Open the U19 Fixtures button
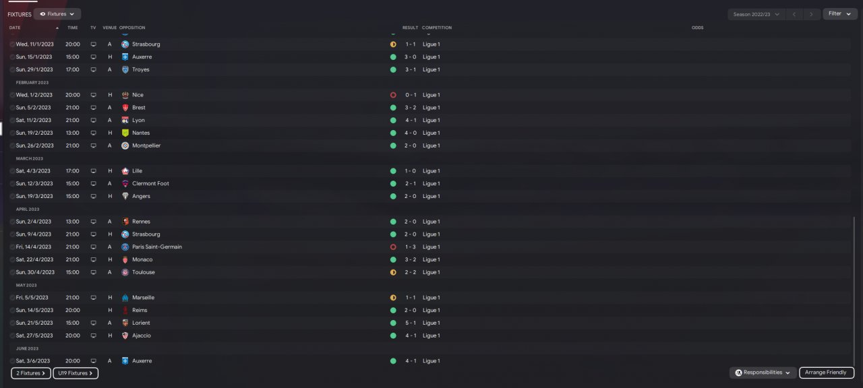 click(x=76, y=373)
